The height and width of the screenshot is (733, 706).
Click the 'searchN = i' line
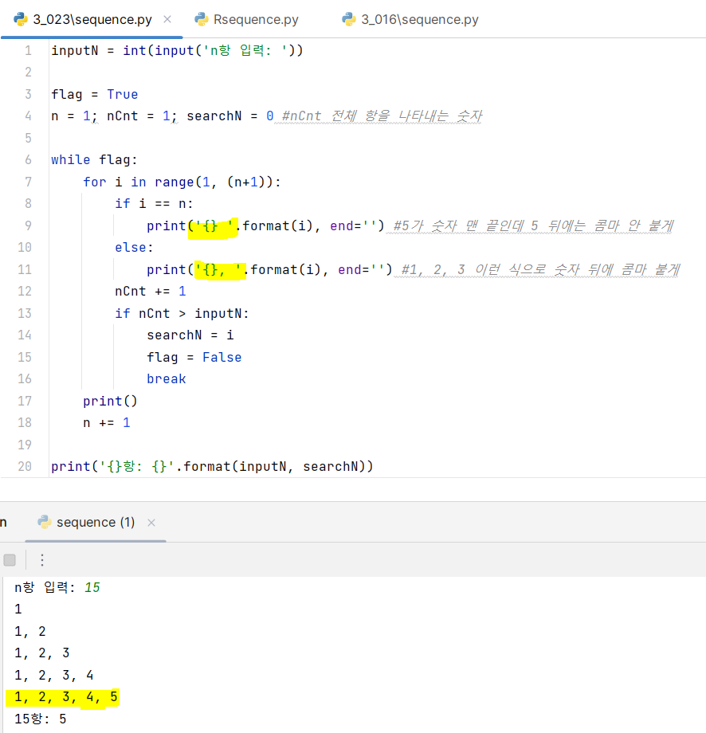coord(190,335)
